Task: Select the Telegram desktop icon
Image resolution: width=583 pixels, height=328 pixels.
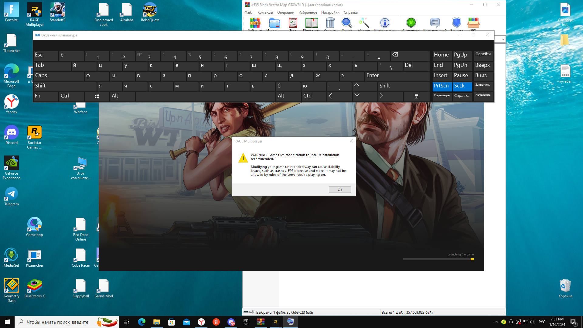Action: tap(11, 196)
